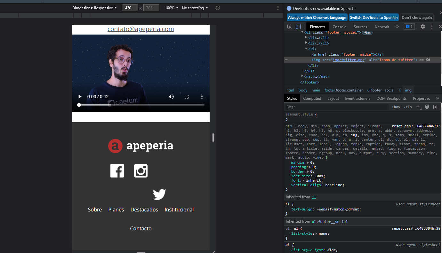
Task: Click the Planes footer link
Action: (x=116, y=210)
